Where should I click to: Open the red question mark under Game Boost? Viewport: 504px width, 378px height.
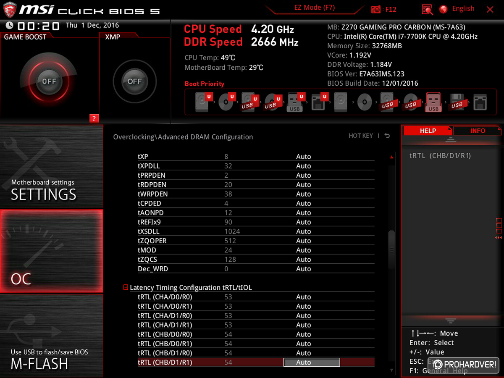pos(94,118)
